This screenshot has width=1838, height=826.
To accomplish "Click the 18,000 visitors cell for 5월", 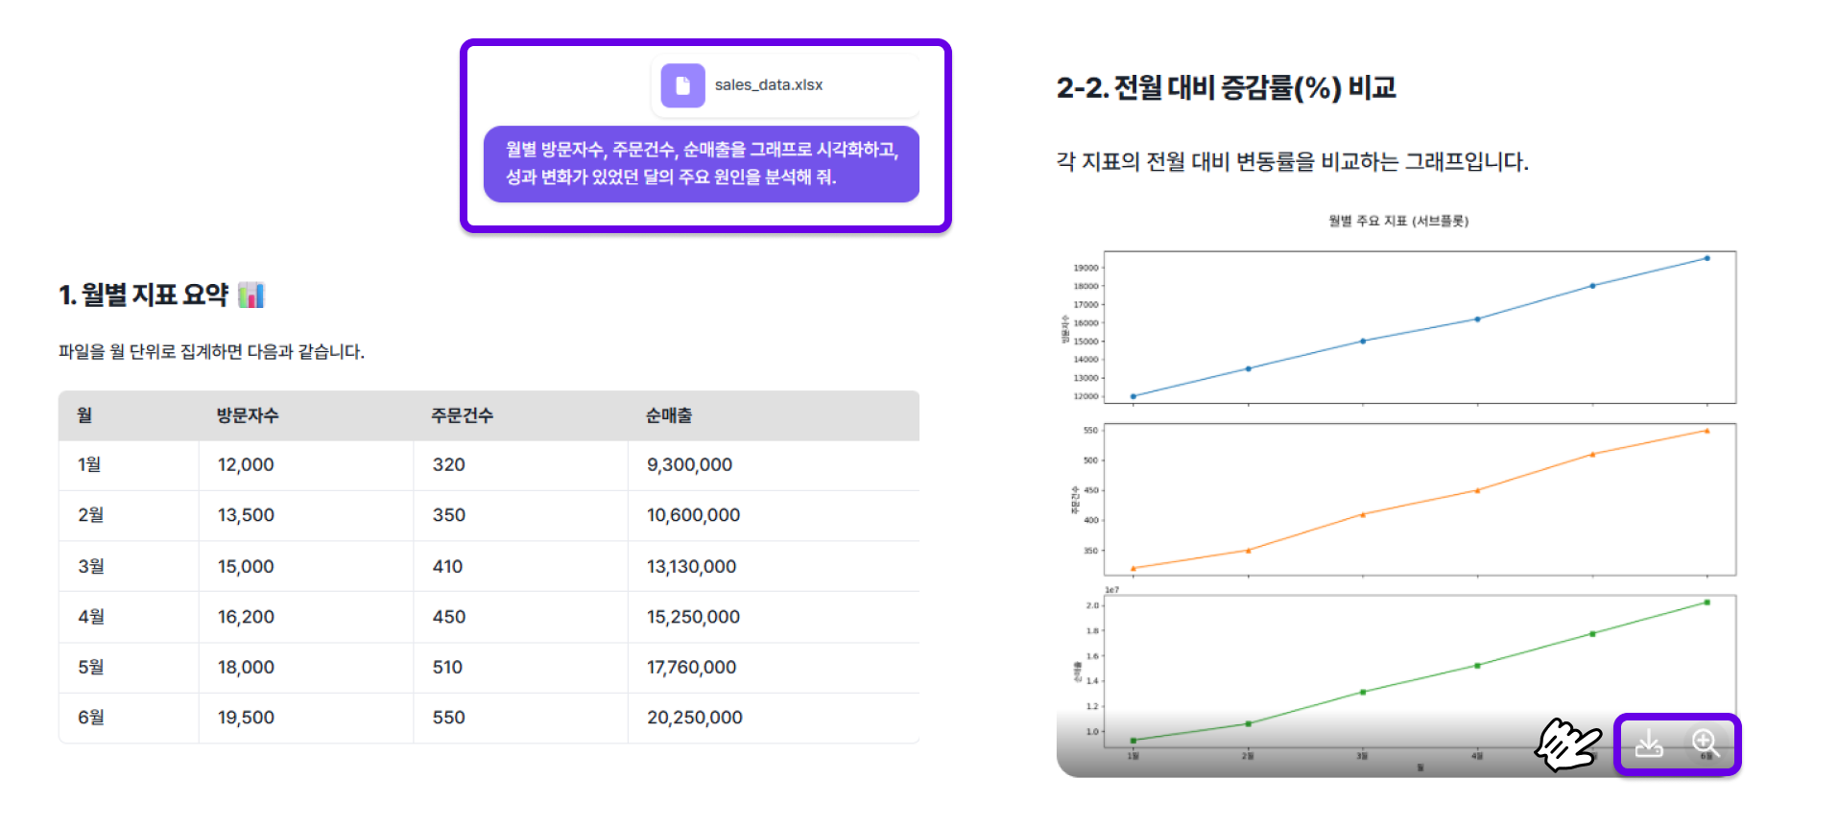I will pos(245,667).
